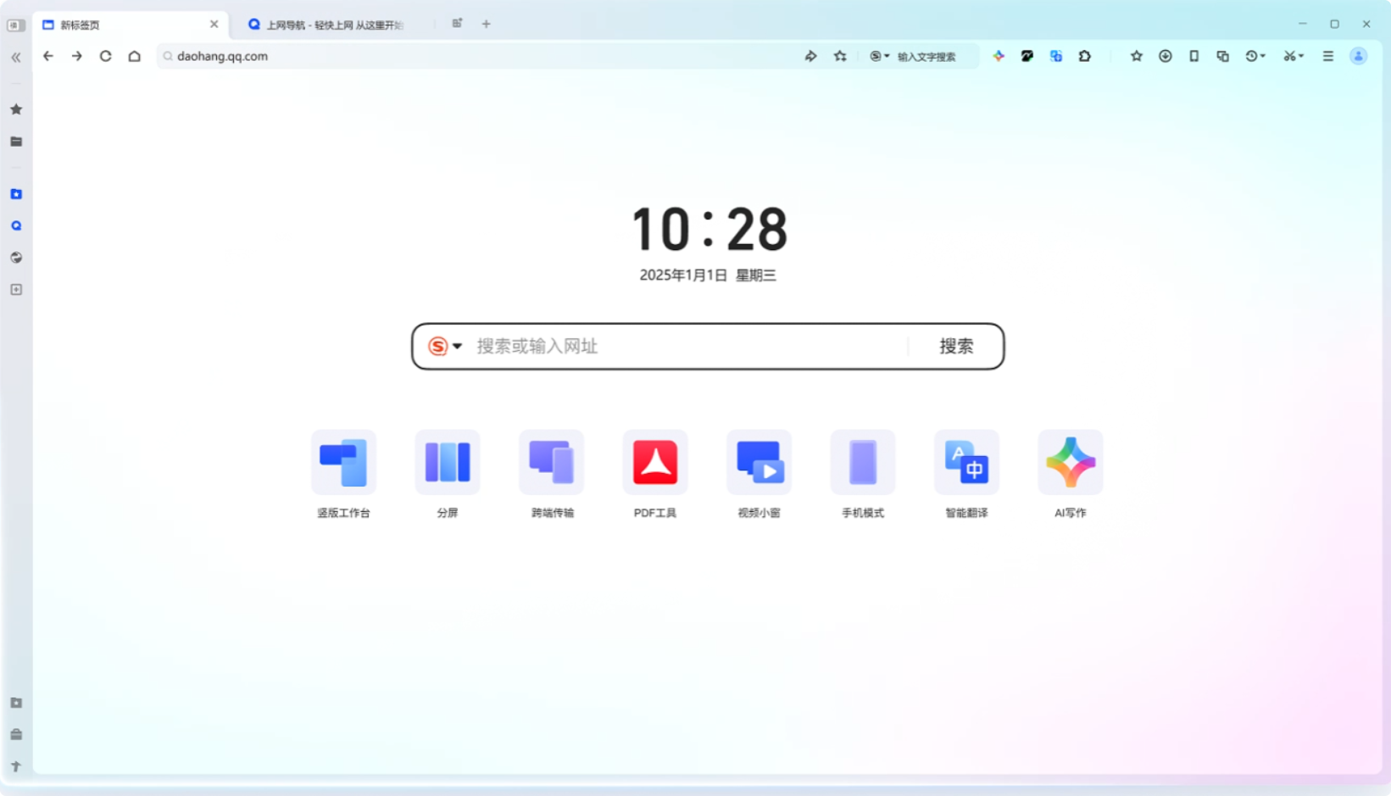Bookmark this page with address bar star
This screenshot has height=796, width=1391.
[840, 56]
